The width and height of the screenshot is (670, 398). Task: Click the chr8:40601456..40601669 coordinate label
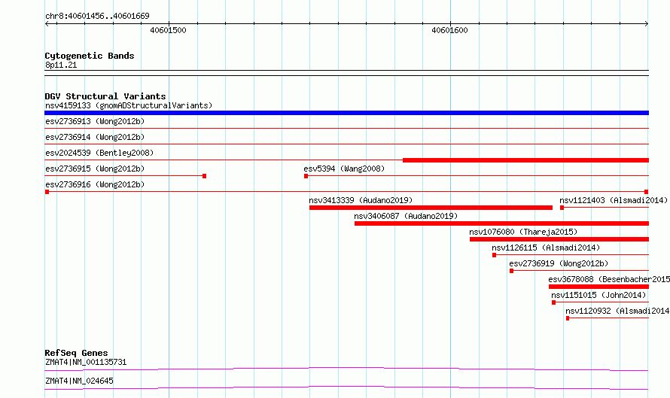click(97, 16)
